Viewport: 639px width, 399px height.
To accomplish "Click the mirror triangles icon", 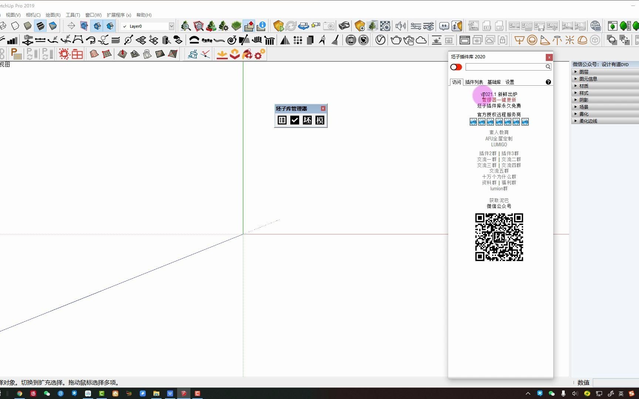I will [x=285, y=40].
